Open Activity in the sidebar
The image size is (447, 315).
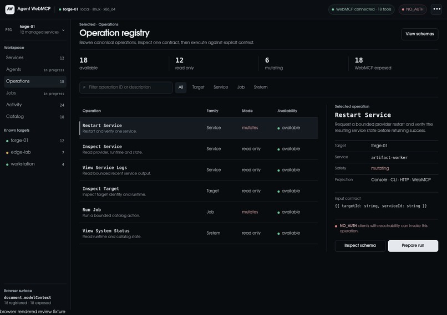click(x=35, y=105)
